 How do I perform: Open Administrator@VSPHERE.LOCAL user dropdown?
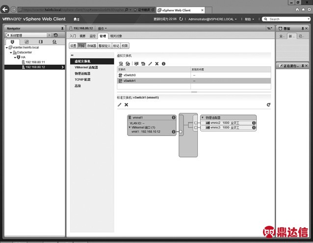212,19
